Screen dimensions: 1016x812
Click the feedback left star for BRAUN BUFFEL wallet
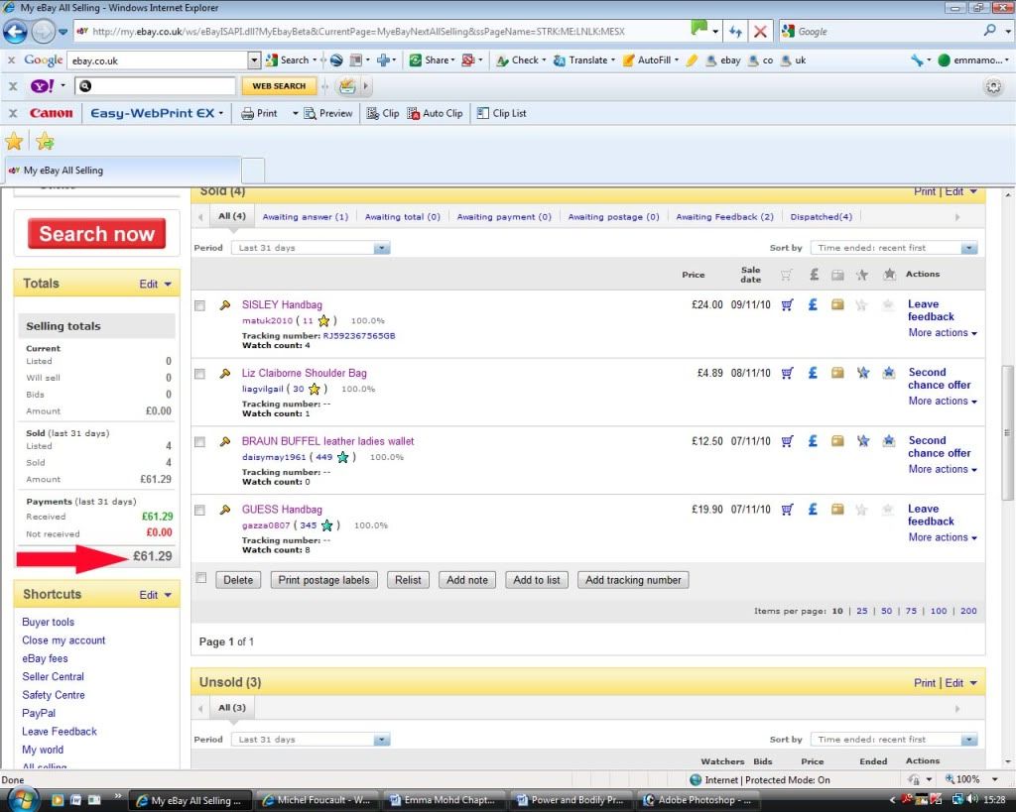[863, 441]
